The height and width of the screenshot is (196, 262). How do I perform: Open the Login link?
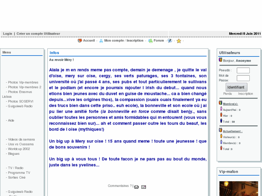pos(8,34)
